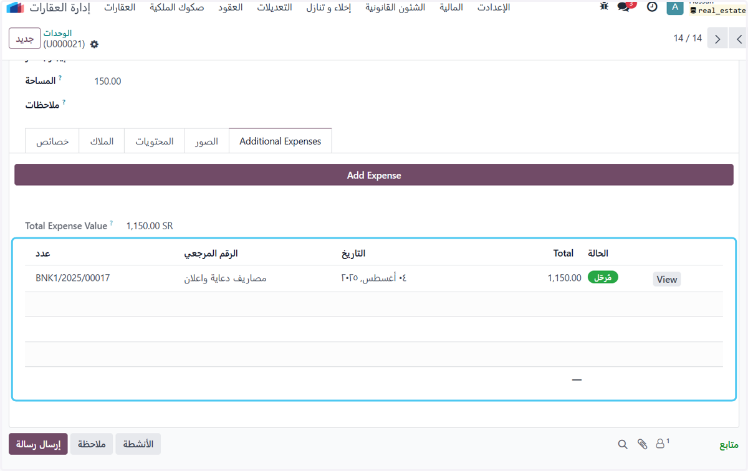Image resolution: width=748 pixels, height=471 pixels.
Task: Sort by the الرقم المرجعي column header
Action: 211,254
